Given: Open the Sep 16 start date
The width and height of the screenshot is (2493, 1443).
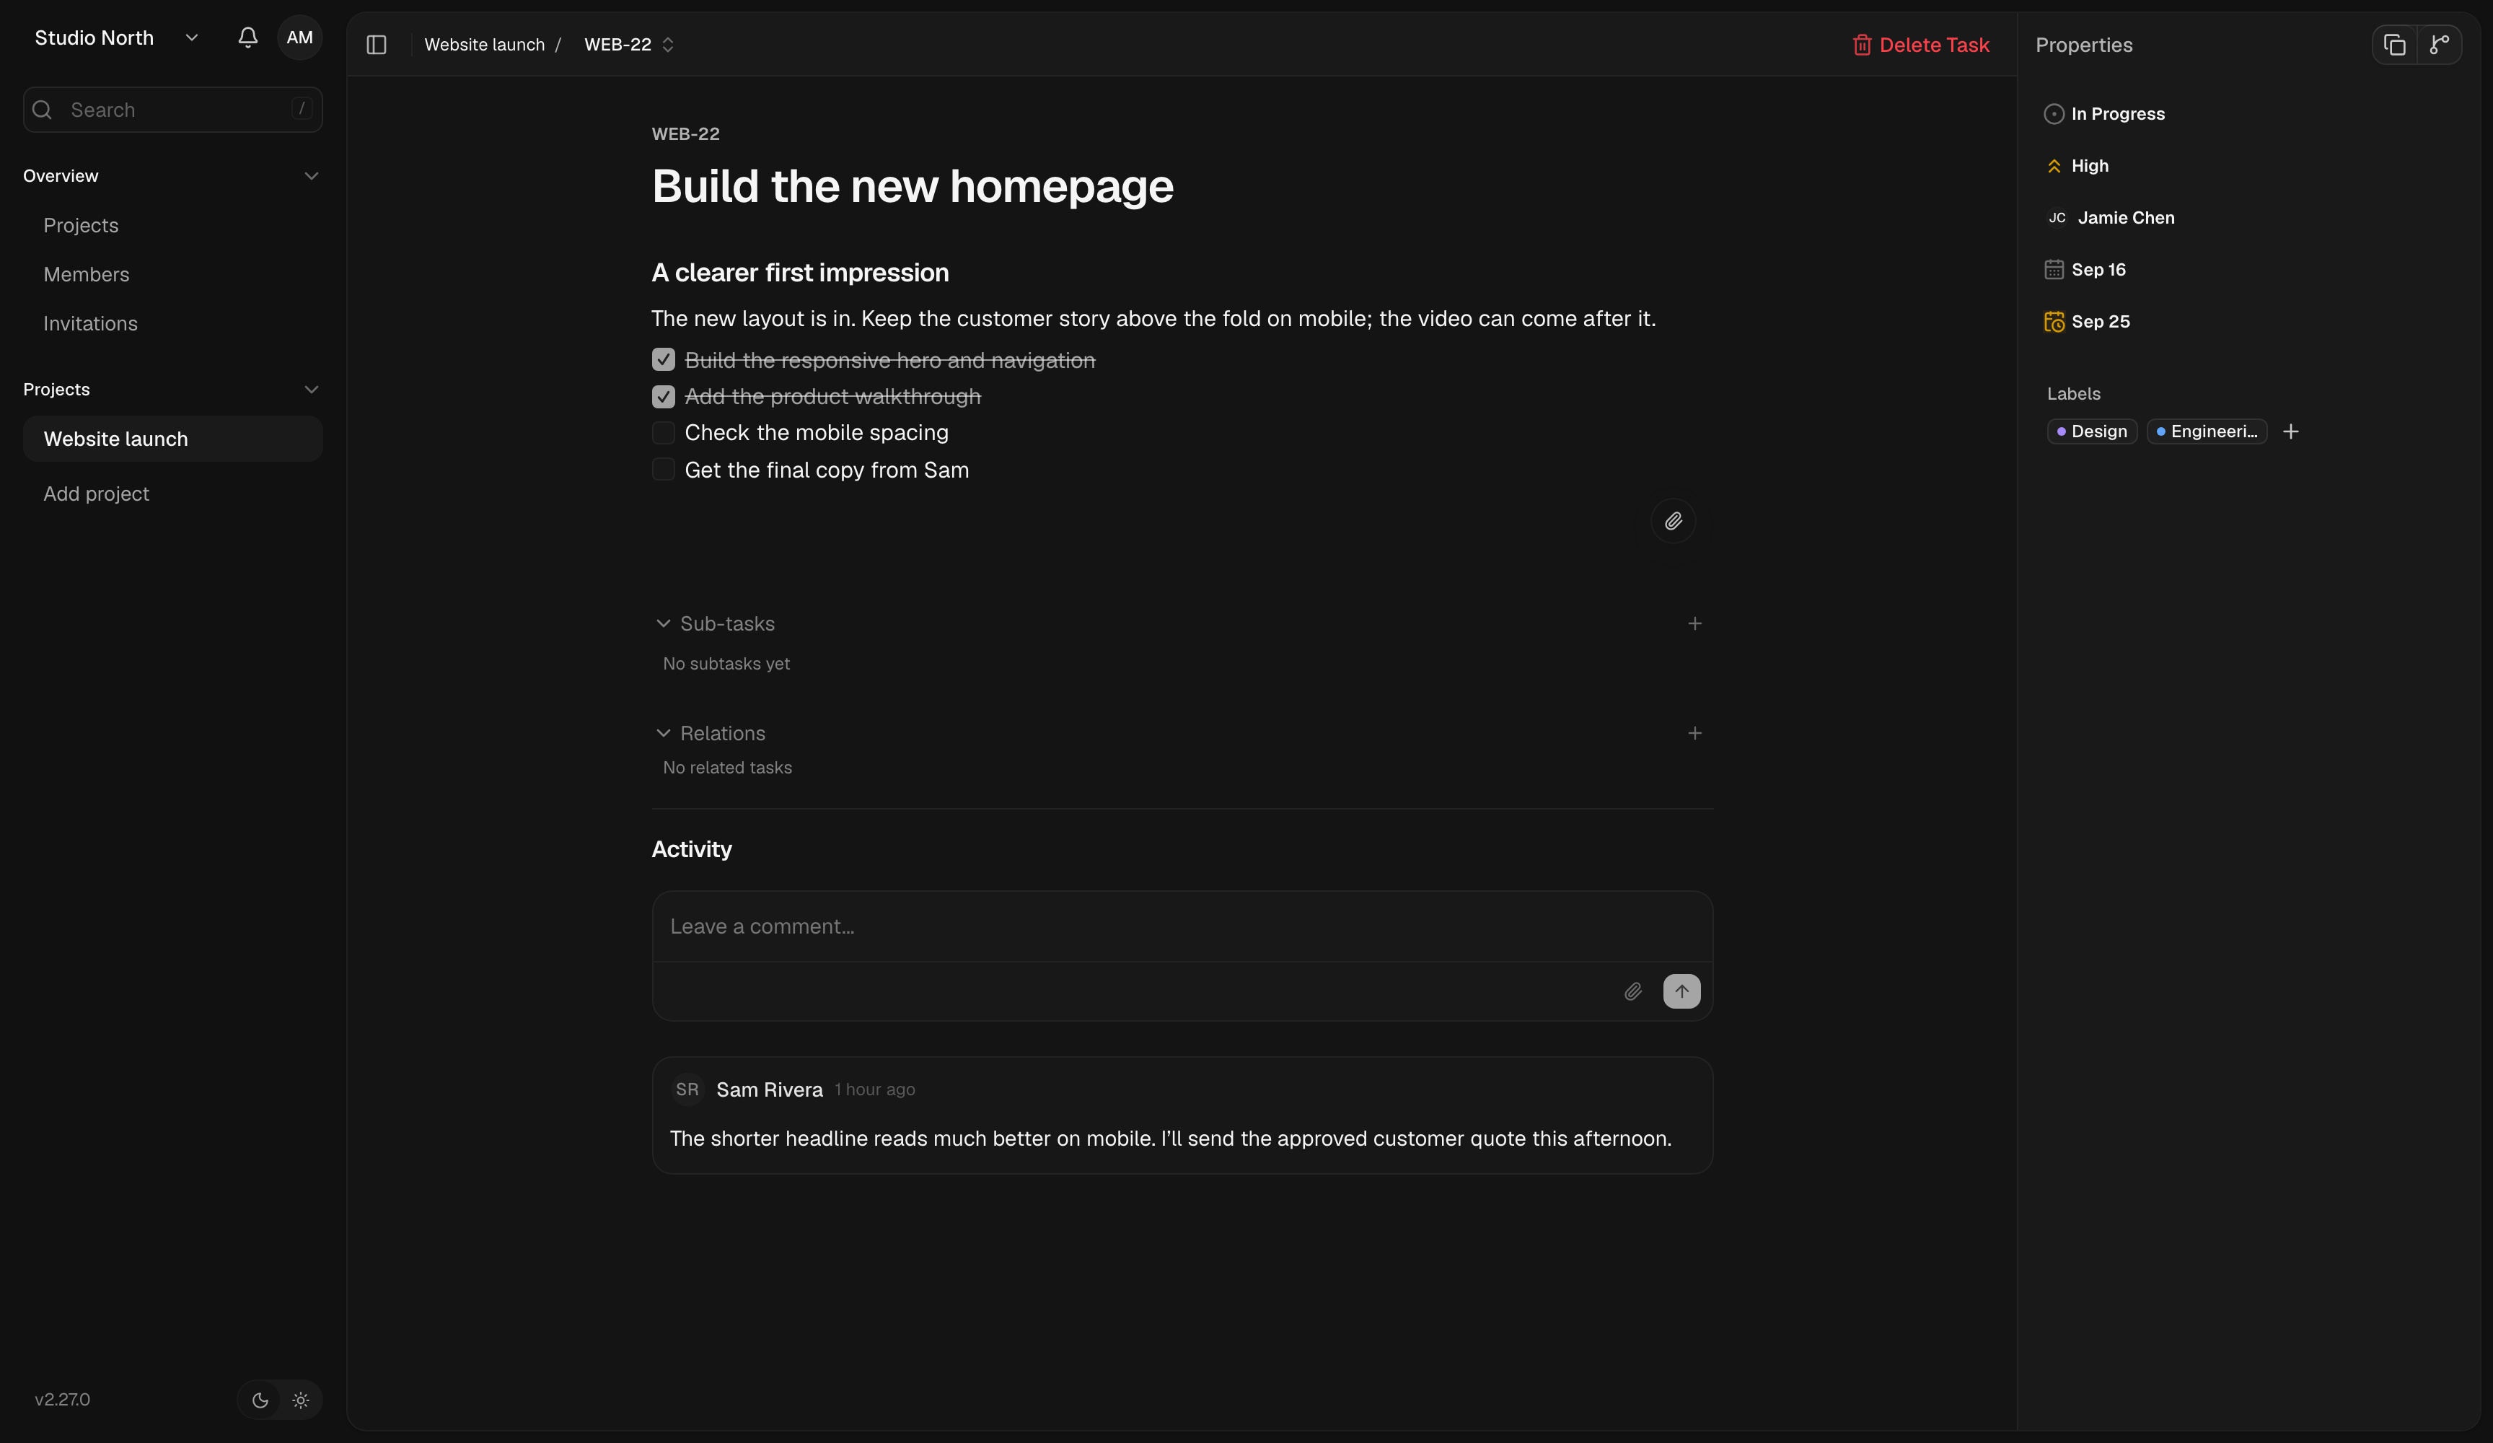Looking at the screenshot, I should [x=2085, y=269].
